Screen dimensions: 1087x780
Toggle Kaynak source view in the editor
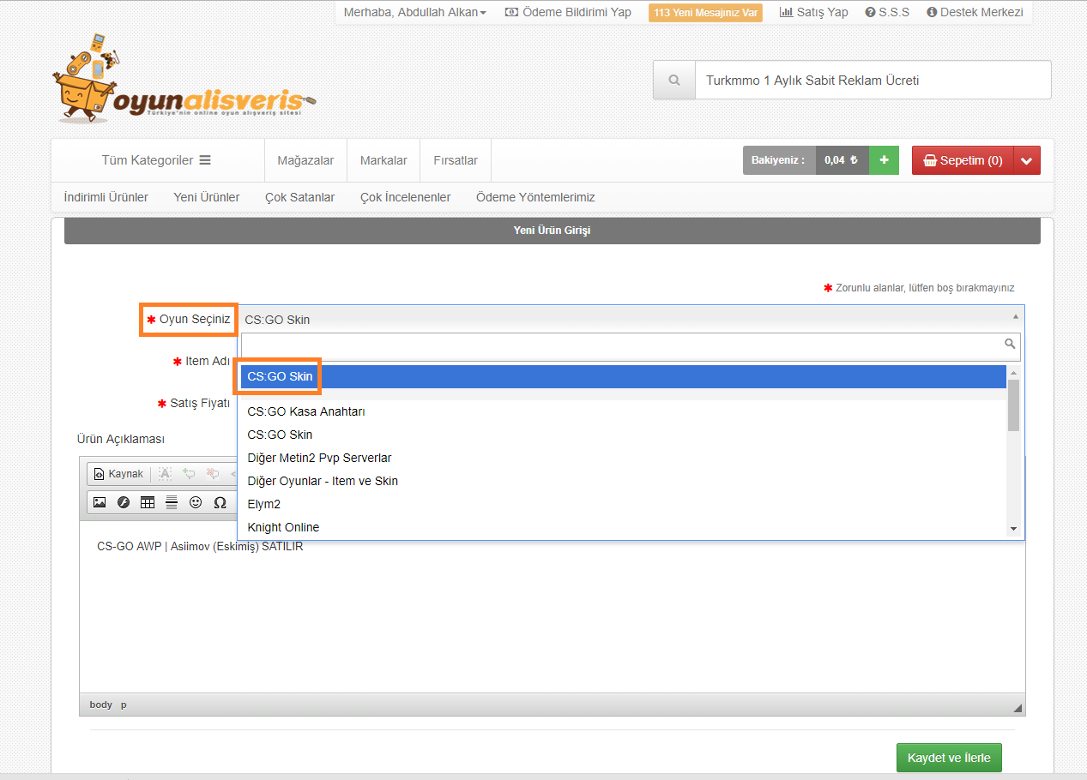(x=119, y=474)
